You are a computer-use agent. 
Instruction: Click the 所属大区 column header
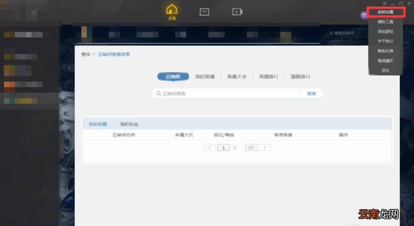[184, 135]
